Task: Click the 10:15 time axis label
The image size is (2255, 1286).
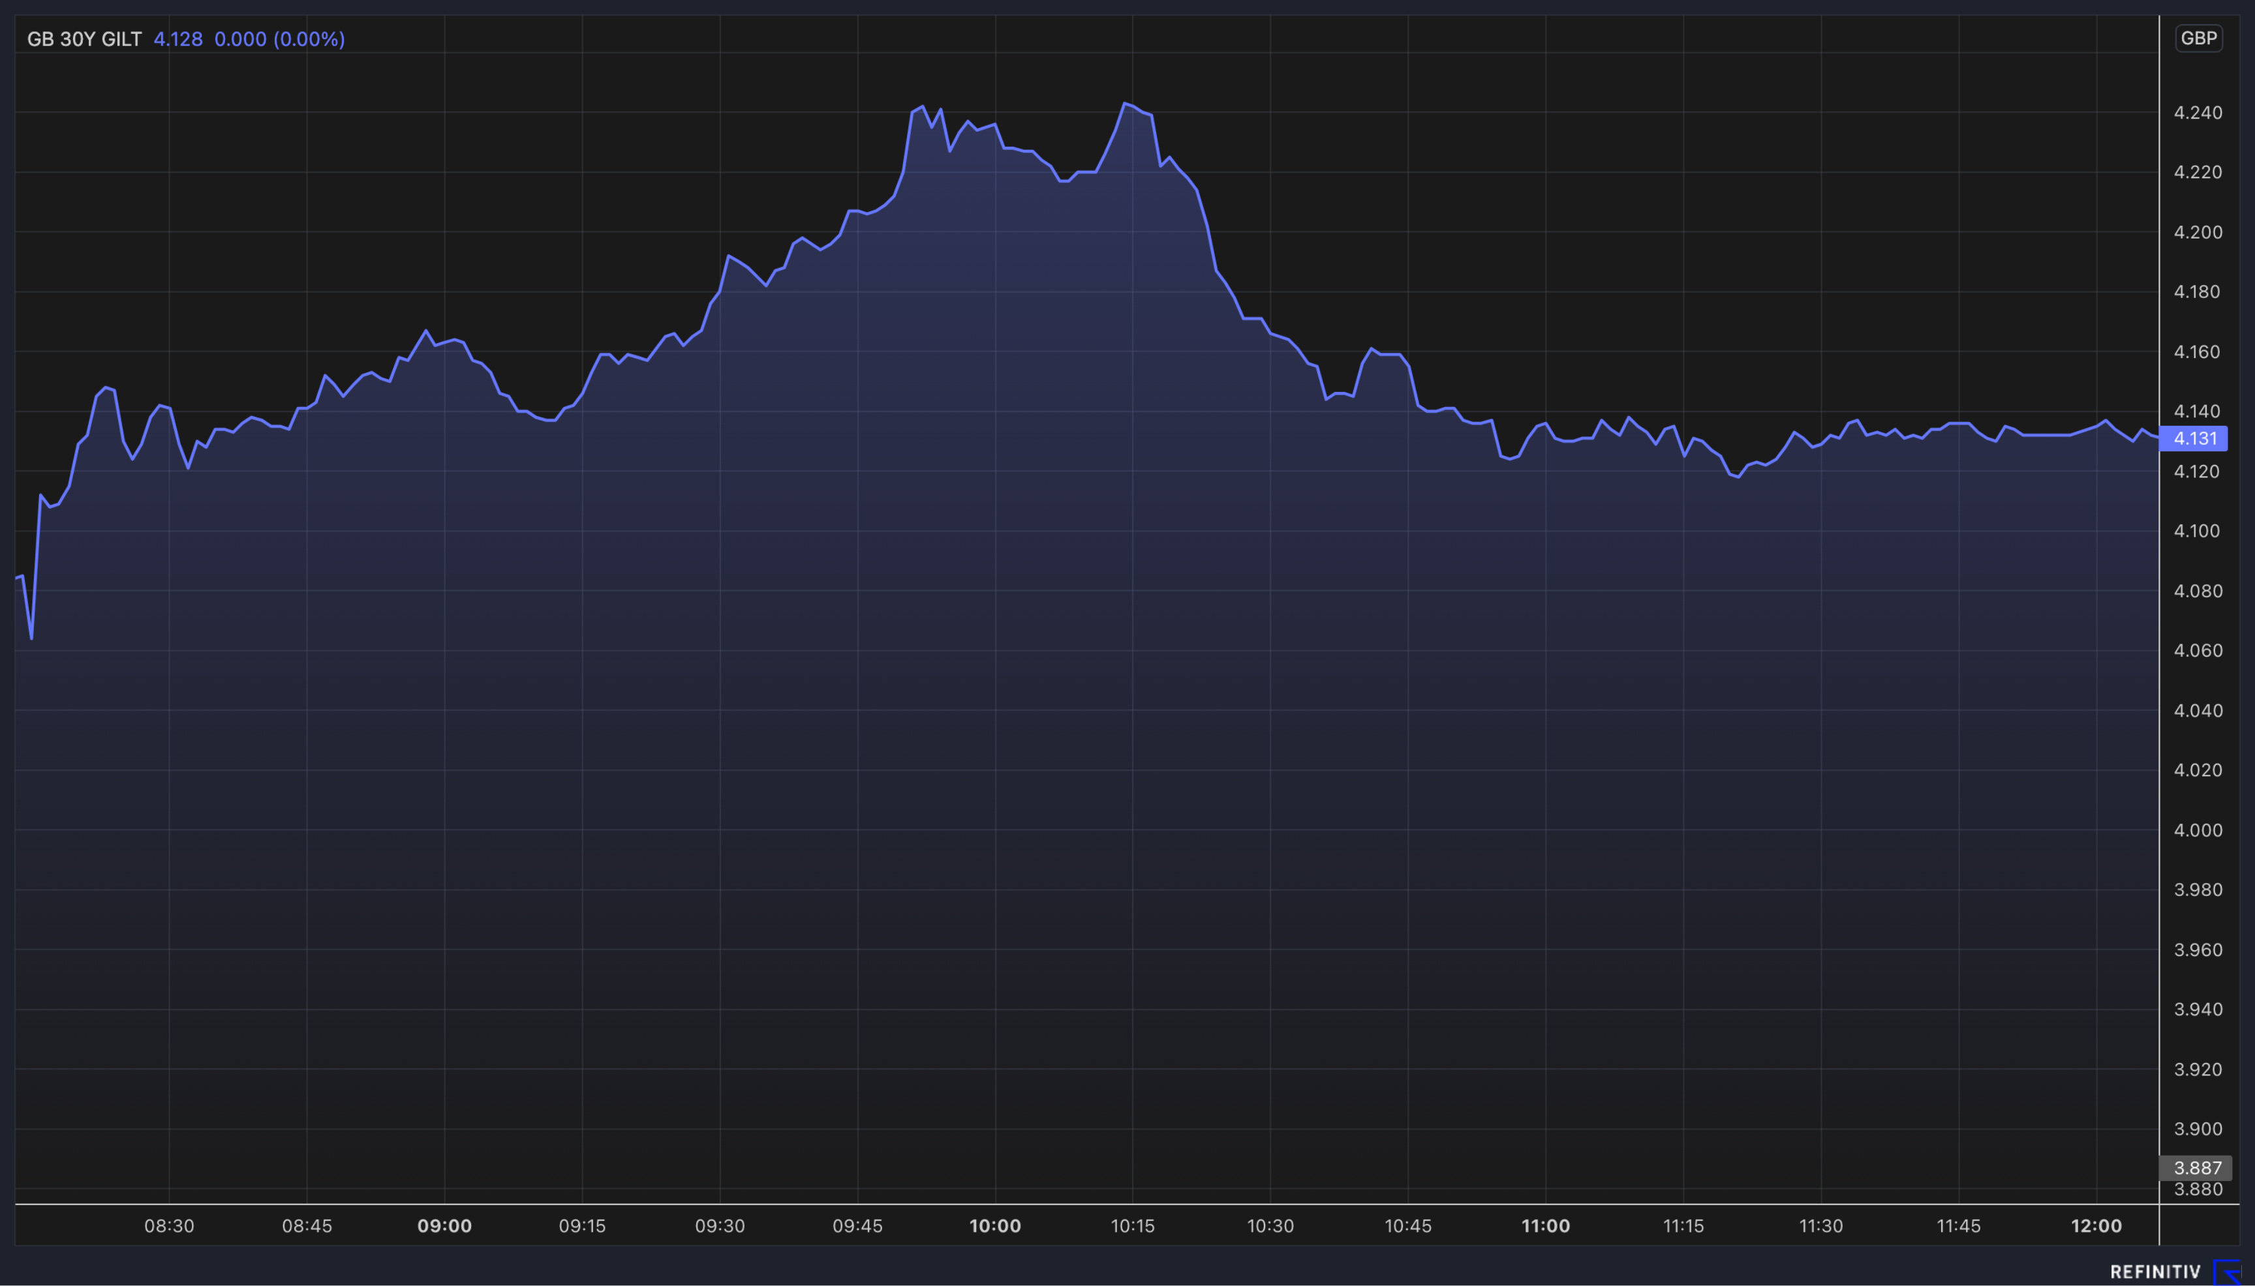Action: click(1133, 1226)
